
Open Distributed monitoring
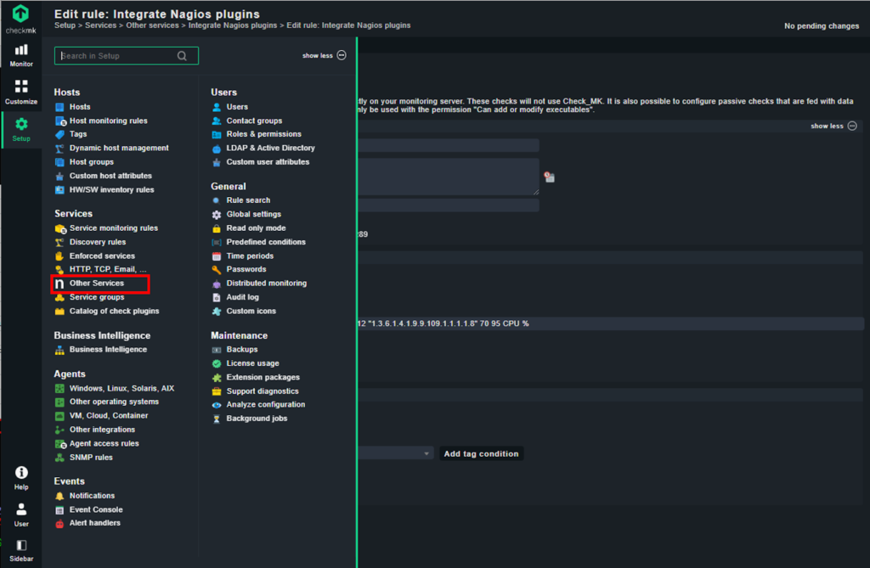pyautogui.click(x=266, y=284)
